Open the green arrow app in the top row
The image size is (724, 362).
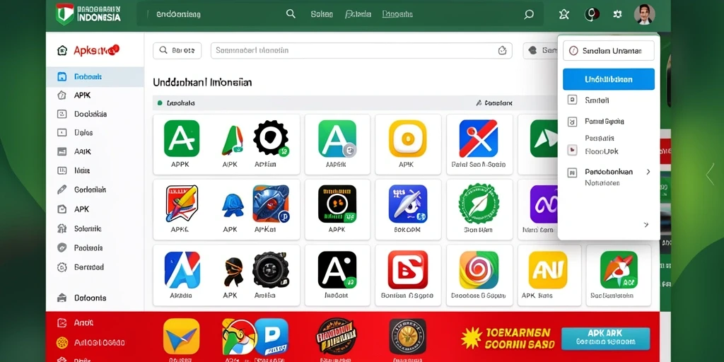click(544, 139)
